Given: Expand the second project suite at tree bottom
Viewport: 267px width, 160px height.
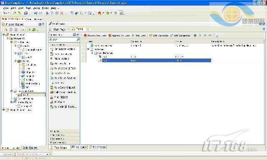Looking at the screenshot, I should (x=3, y=110).
